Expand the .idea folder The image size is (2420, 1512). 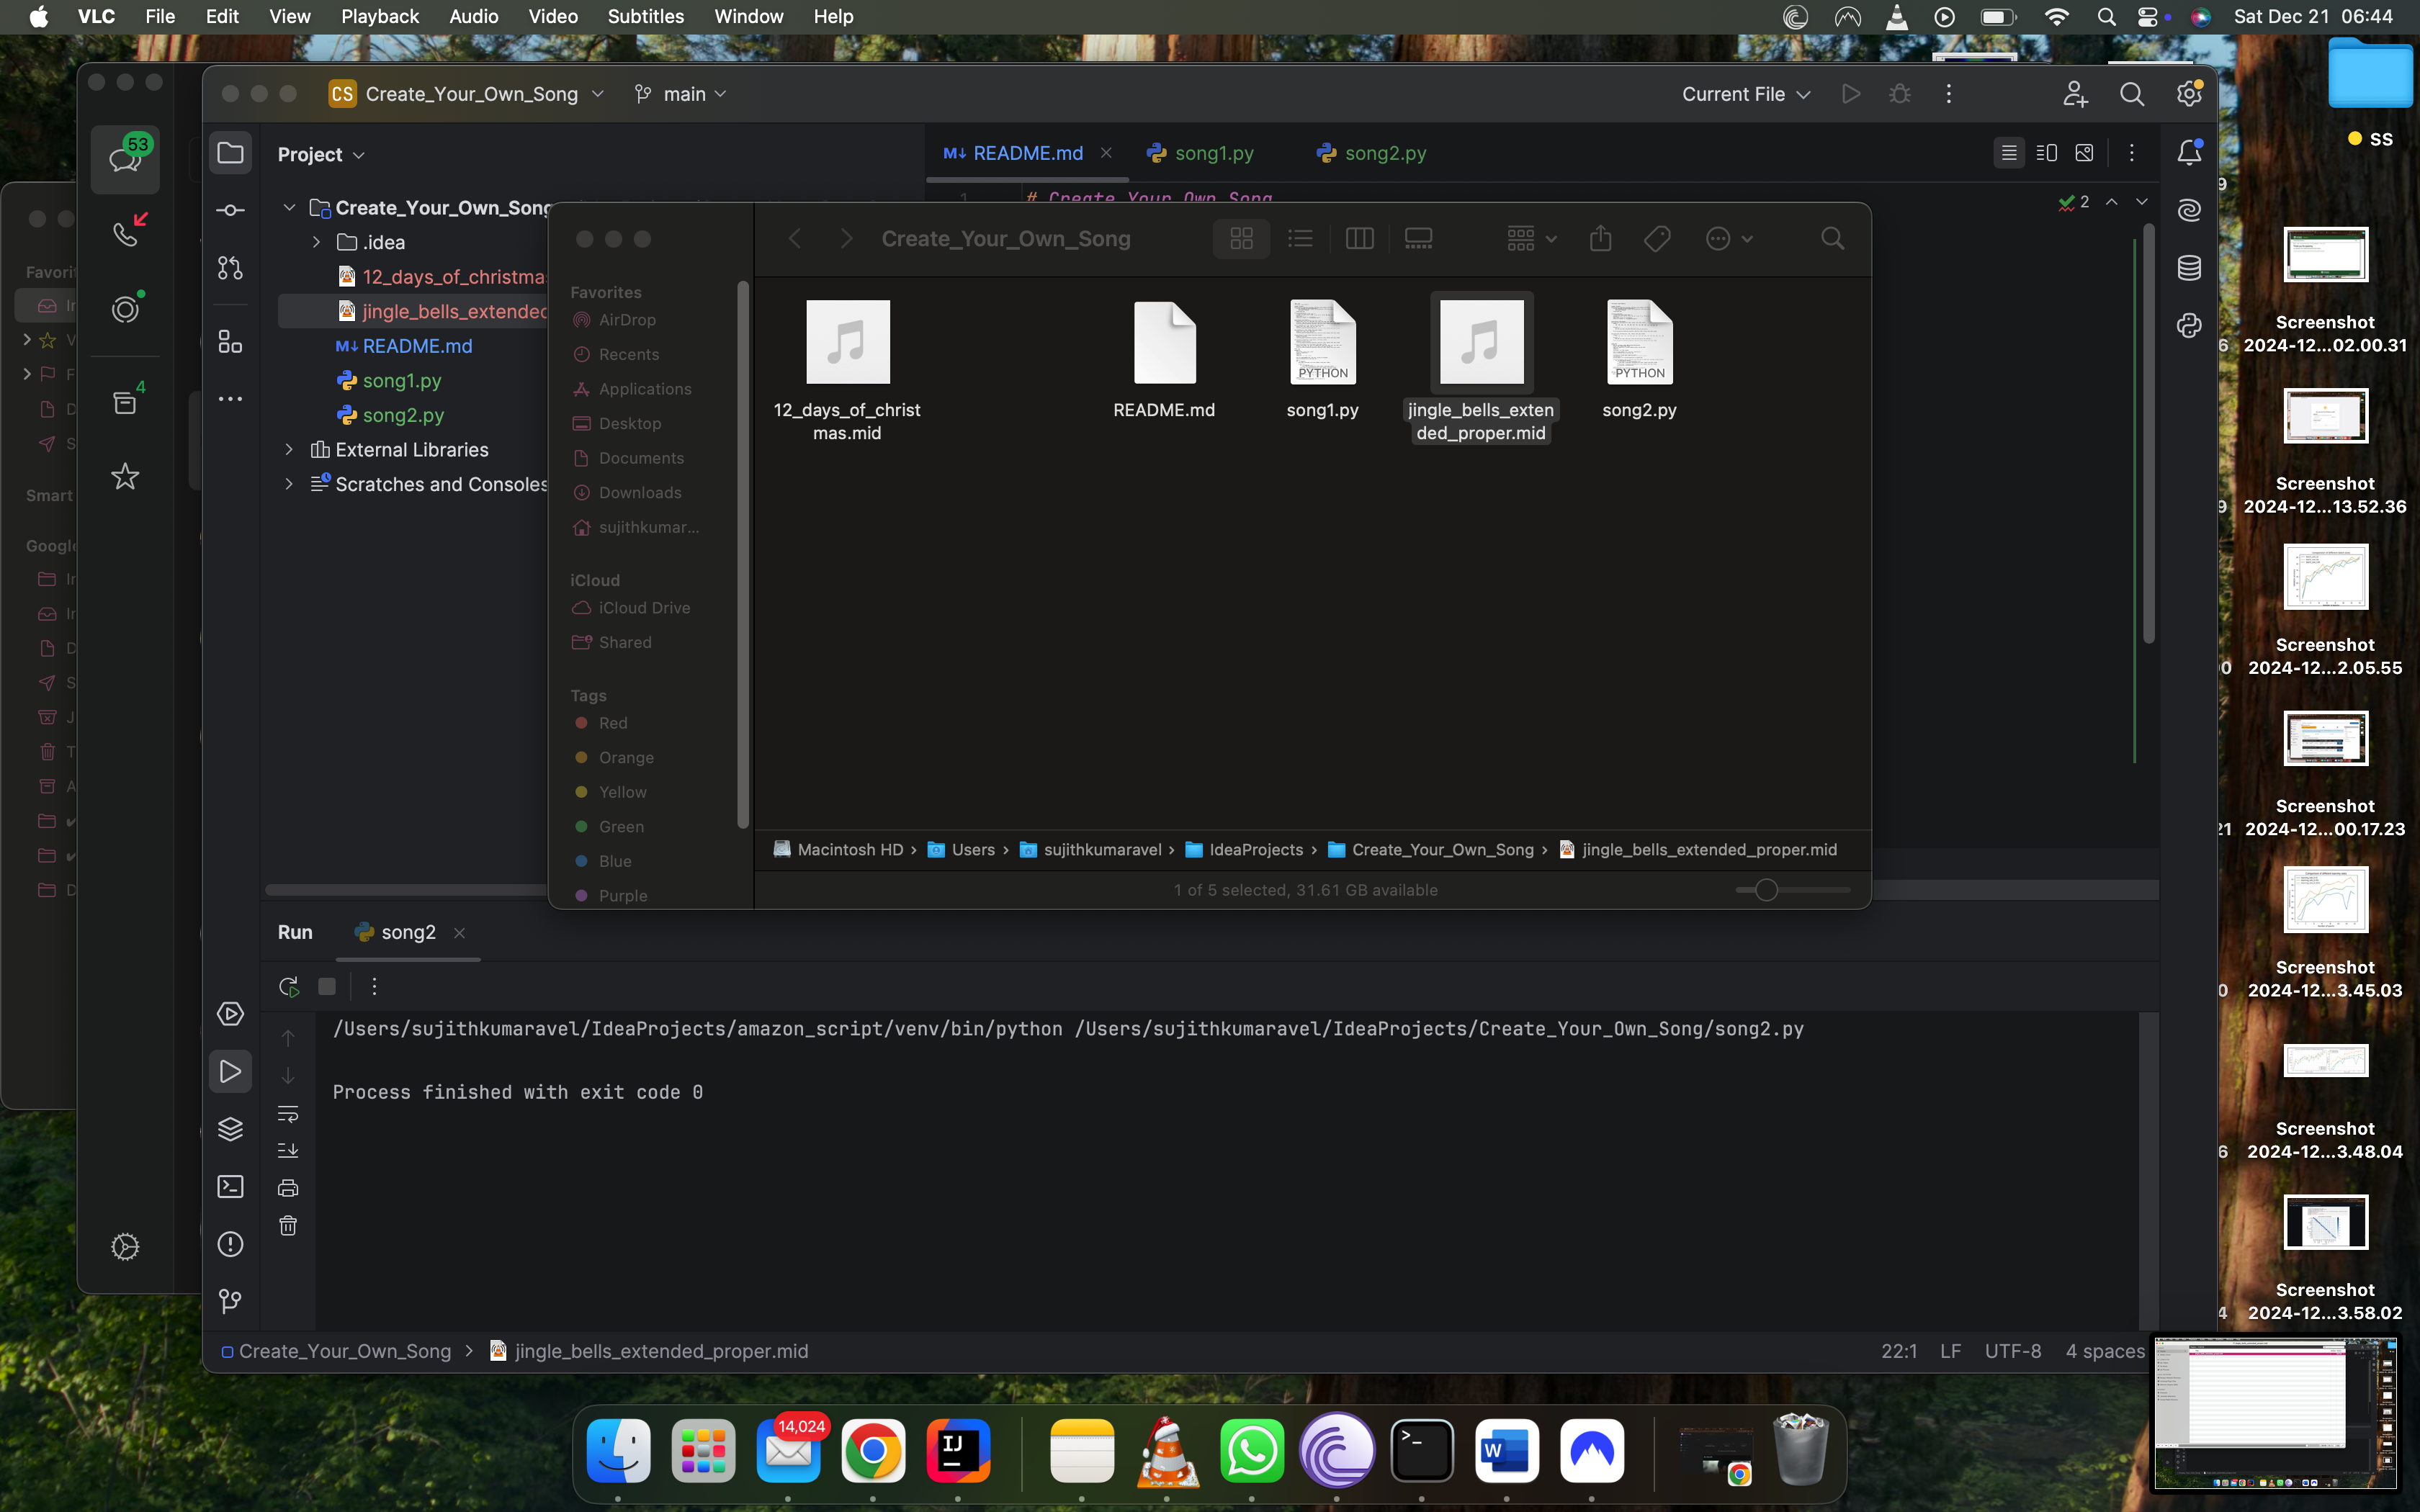[316, 243]
